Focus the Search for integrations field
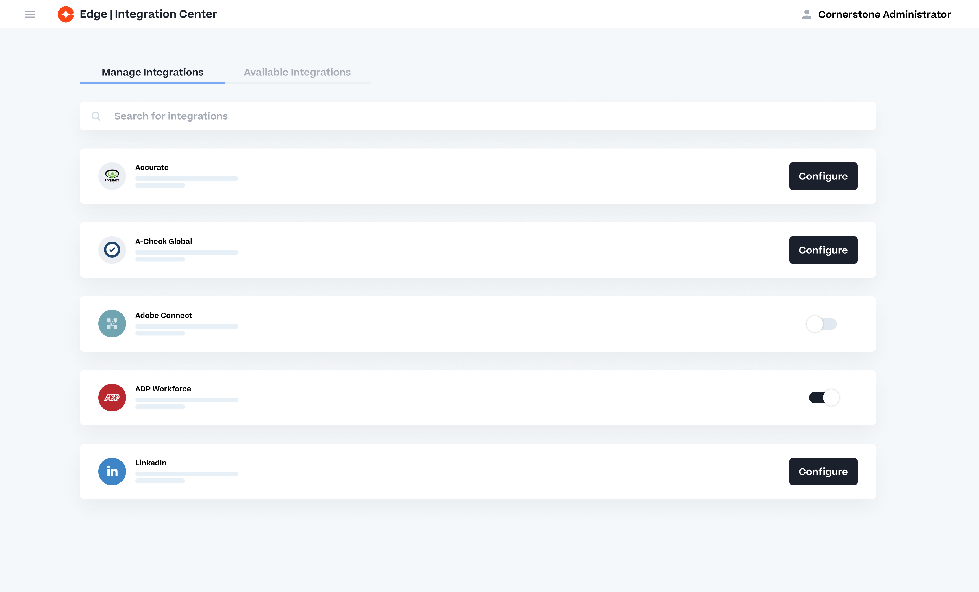979x592 pixels. tap(478, 116)
